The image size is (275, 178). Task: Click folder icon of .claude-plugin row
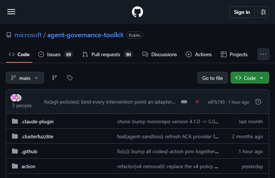click(15, 121)
